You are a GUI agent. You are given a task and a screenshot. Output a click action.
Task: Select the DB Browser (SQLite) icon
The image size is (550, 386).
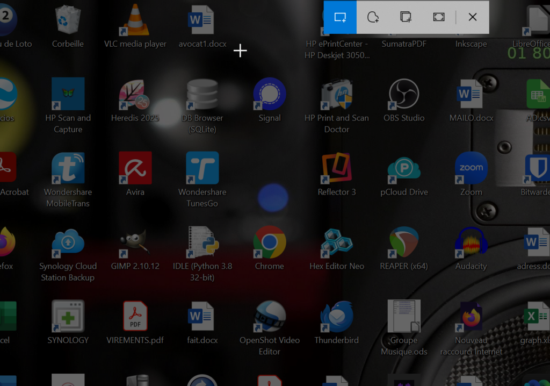point(202,94)
